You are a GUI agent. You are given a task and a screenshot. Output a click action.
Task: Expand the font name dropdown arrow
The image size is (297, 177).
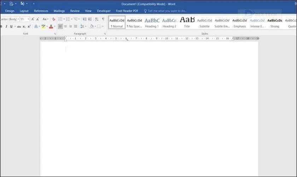coord(18,19)
